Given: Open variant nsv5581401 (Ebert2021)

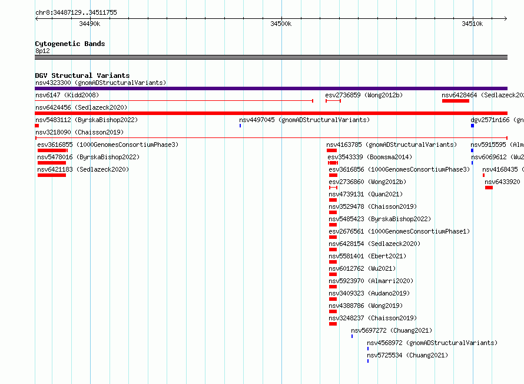Looking at the screenshot, I should [367, 256].
